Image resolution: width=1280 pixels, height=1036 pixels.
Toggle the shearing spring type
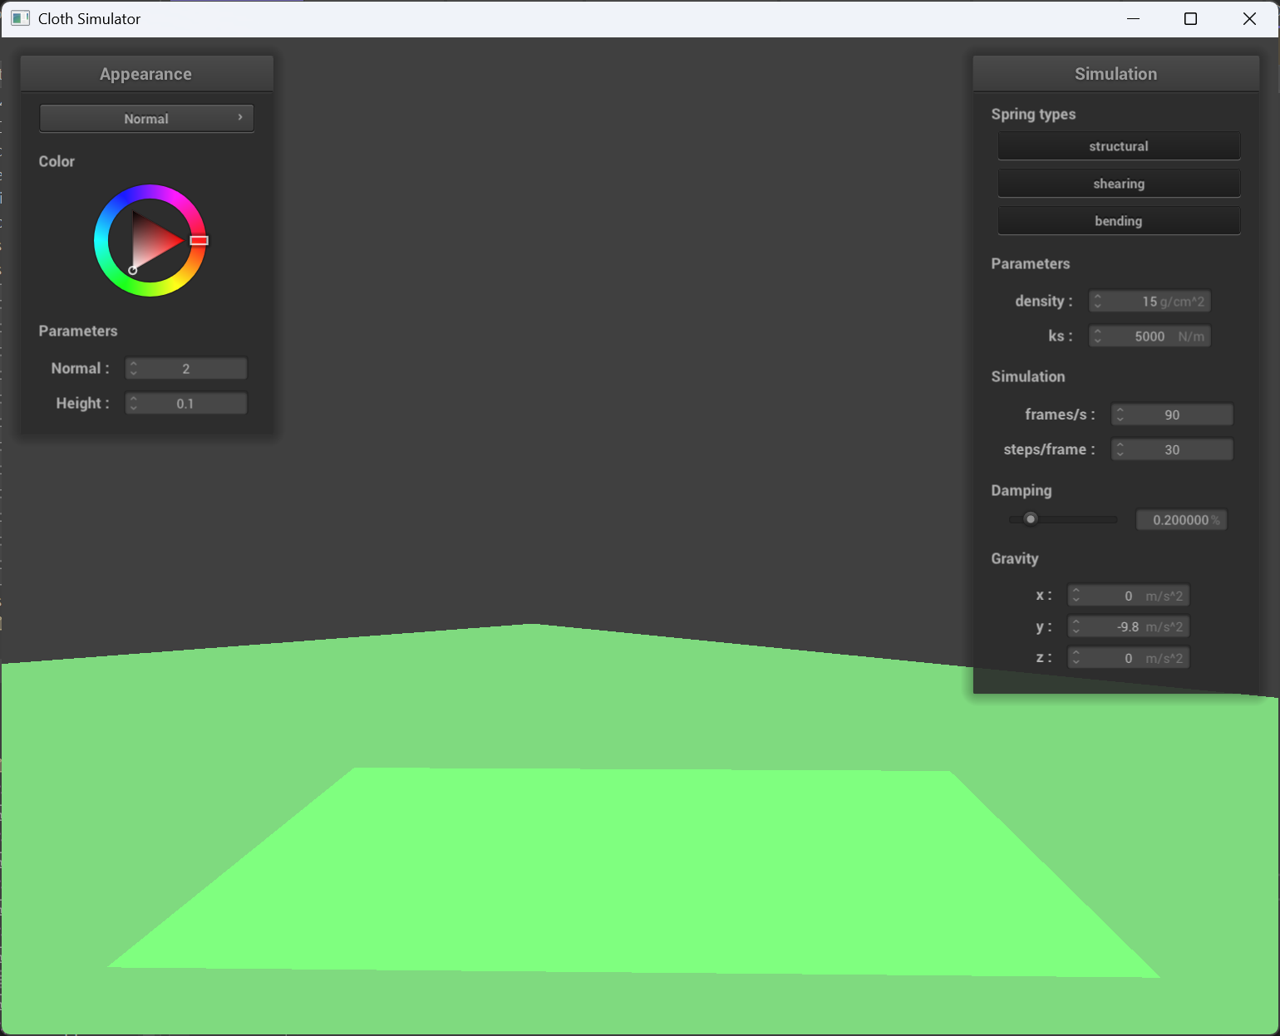1119,184
